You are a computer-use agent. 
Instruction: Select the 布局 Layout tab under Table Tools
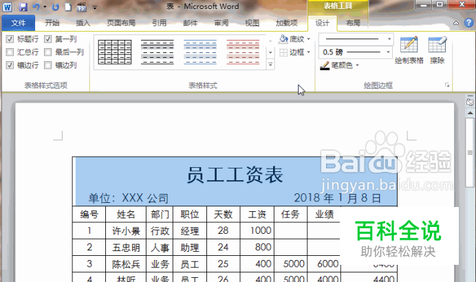(353, 23)
